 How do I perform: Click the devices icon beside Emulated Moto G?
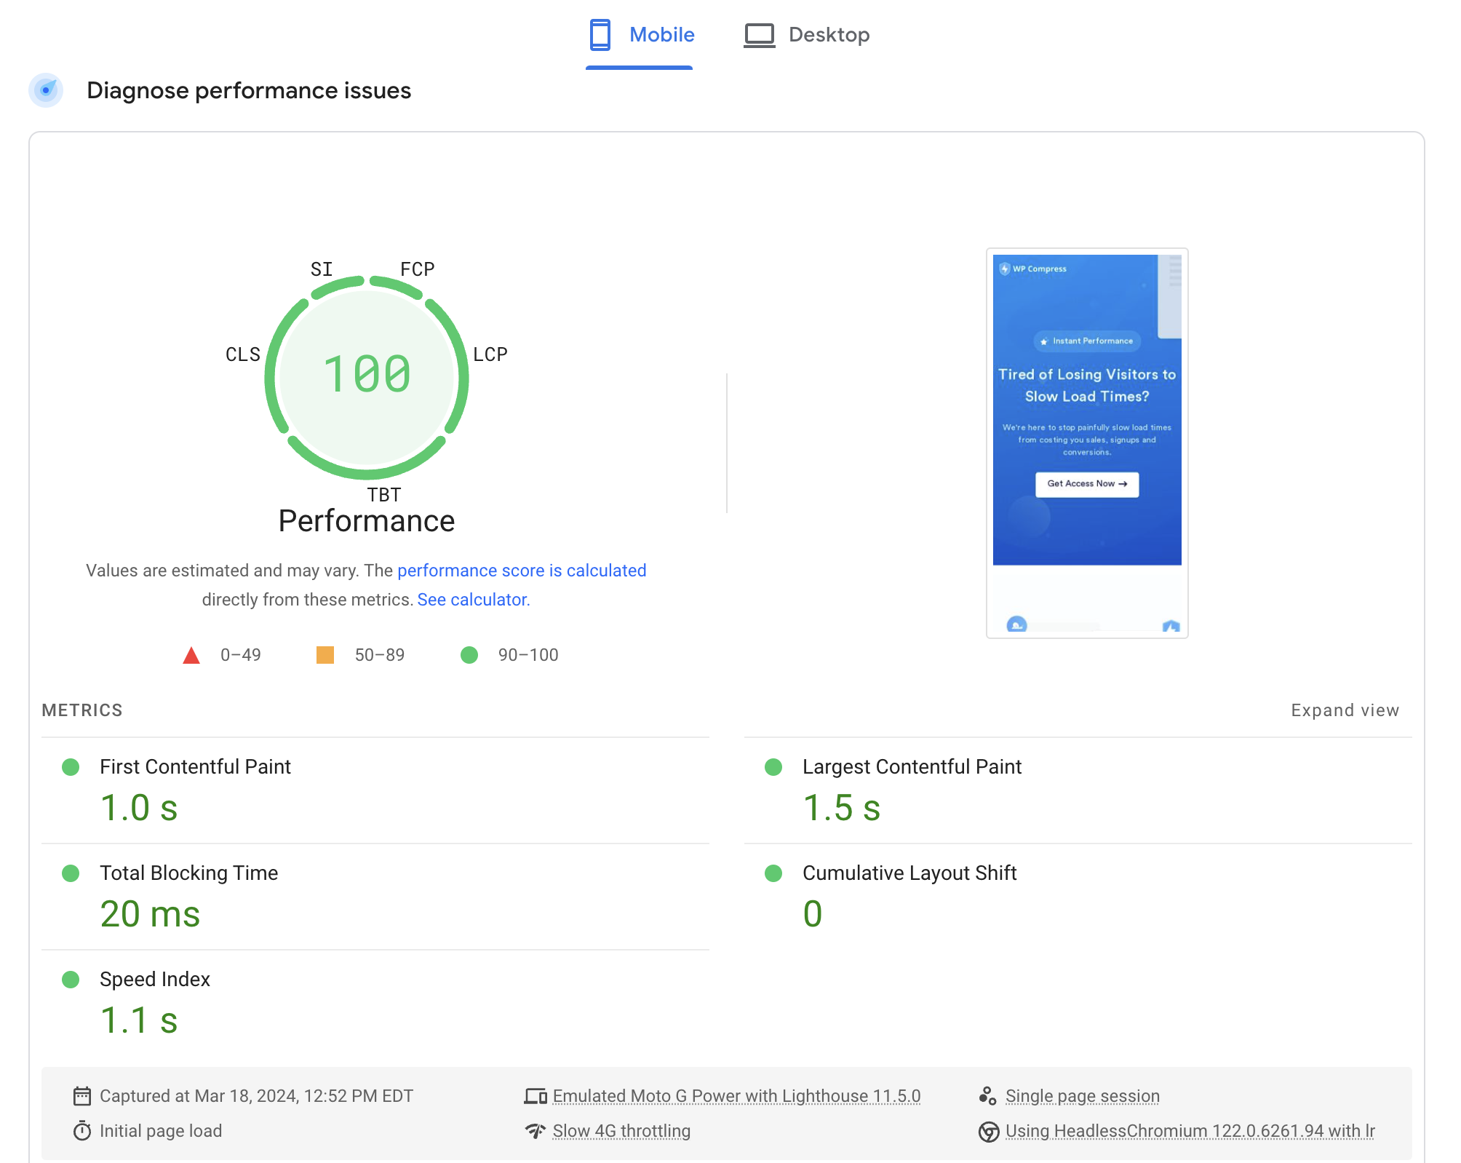tap(536, 1096)
